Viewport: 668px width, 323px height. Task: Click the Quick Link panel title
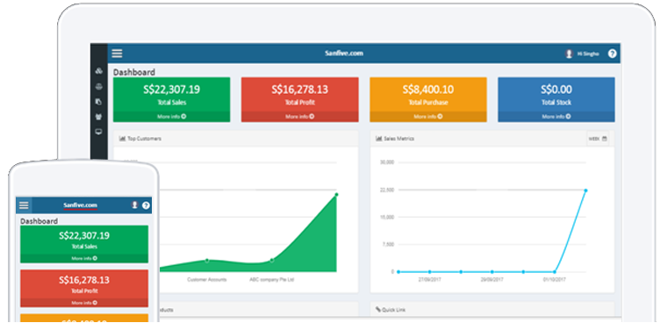pos(394,310)
